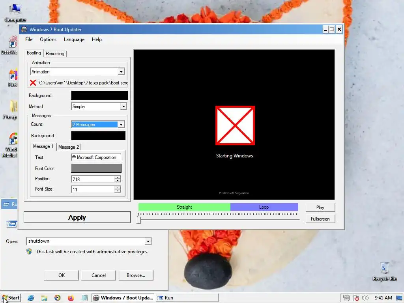Click the blue Loop timeline section
The height and width of the screenshot is (303, 404).
pos(264,207)
